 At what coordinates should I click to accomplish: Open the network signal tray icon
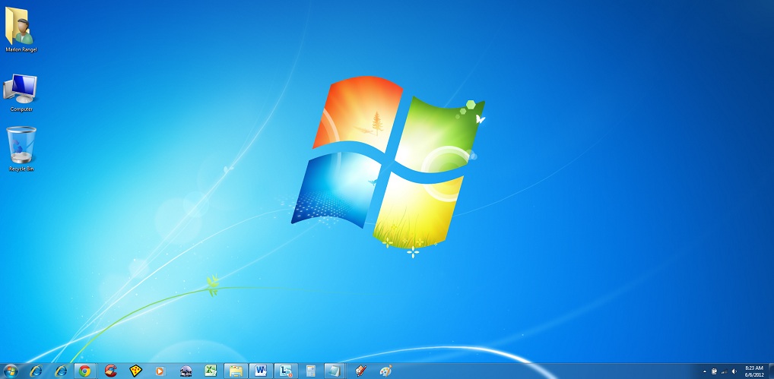click(x=724, y=371)
